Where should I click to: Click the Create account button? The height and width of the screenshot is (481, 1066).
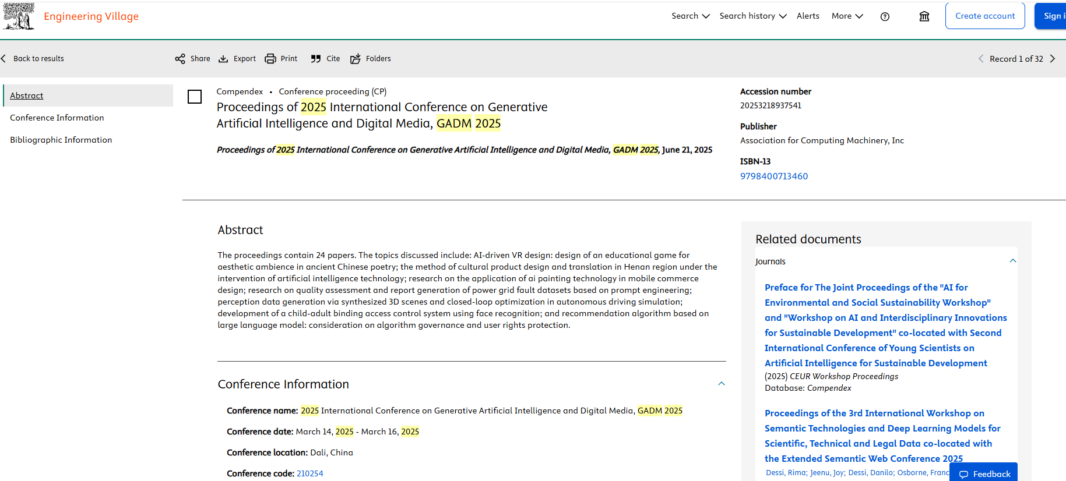[x=985, y=16]
